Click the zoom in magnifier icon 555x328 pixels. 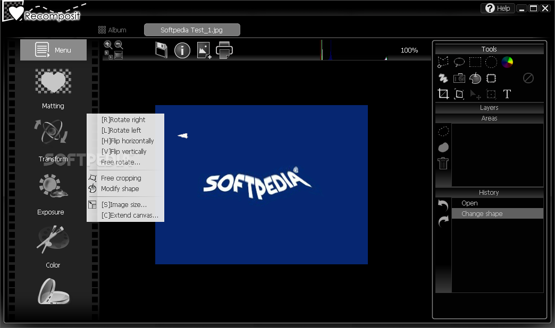107,45
